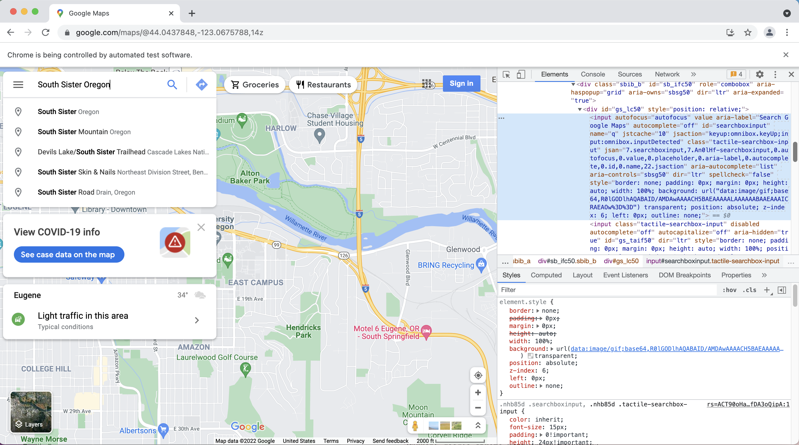The image size is (799, 445).
Task: Collapse the div gs_lc50 node
Action: [x=579, y=109]
